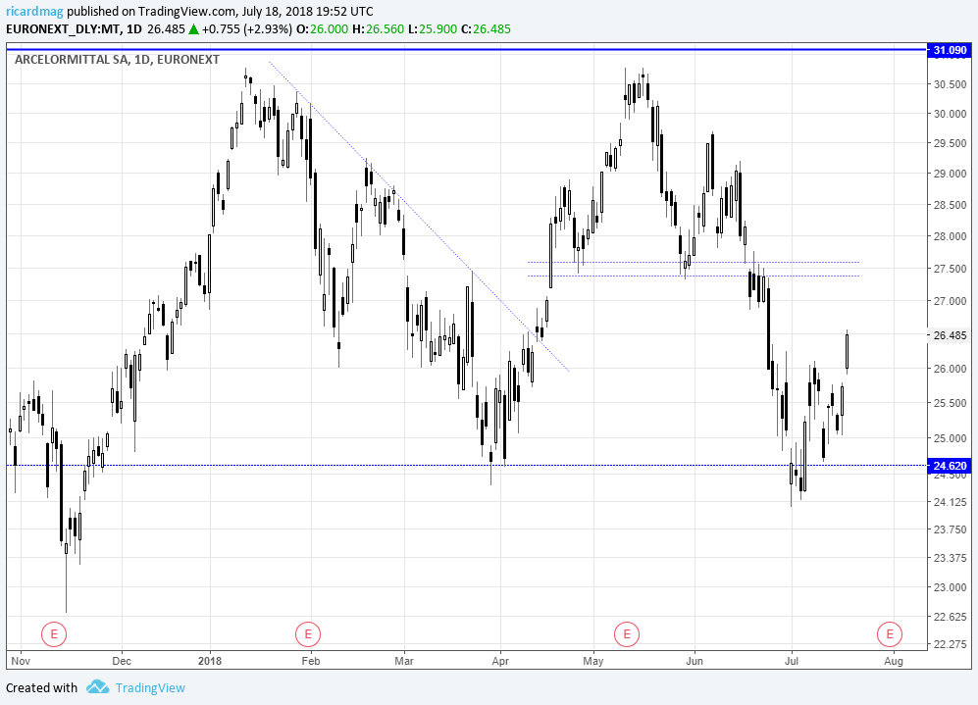Viewport: 978px width, 705px height.
Task: Click the C:26.485 close value
Action: coord(486,28)
